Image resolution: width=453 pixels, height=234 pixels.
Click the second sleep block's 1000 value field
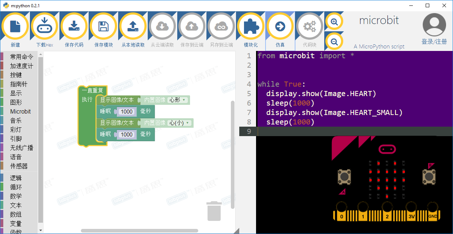[x=127, y=135]
